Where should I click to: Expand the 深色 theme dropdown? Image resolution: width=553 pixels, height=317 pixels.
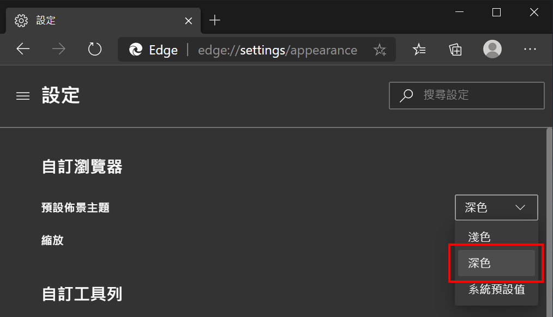pos(496,208)
